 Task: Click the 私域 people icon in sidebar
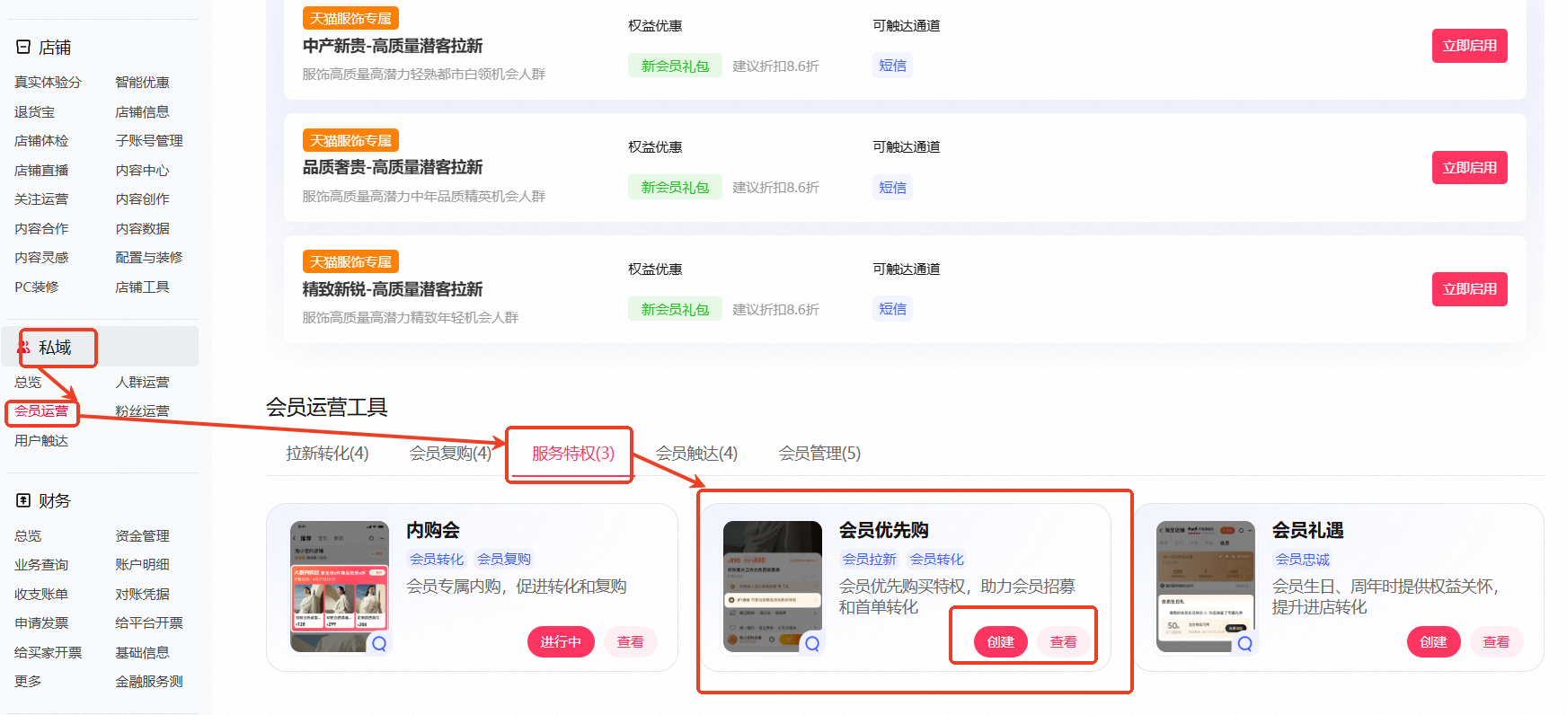(24, 347)
